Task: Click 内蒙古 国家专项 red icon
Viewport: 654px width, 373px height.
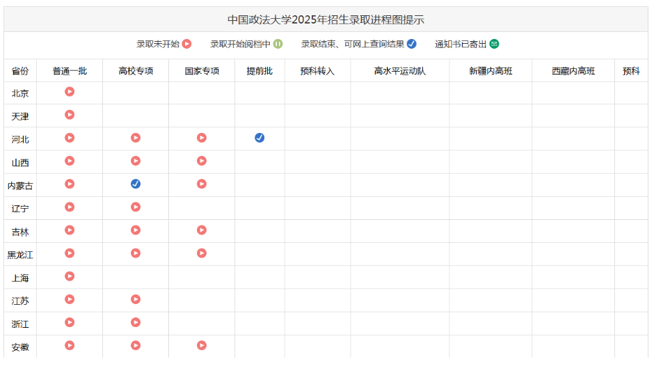Action: [x=202, y=184]
